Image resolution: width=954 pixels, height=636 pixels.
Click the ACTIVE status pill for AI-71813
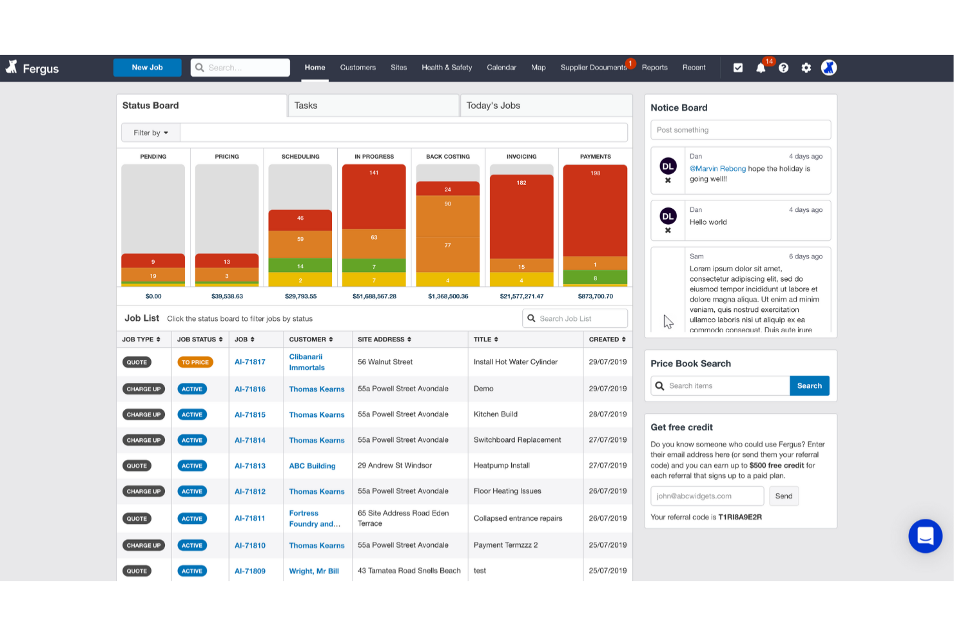tap(191, 465)
